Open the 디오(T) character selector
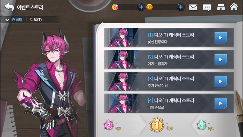Image resolution: width=243 pixels, height=137 pixels. click(36, 20)
